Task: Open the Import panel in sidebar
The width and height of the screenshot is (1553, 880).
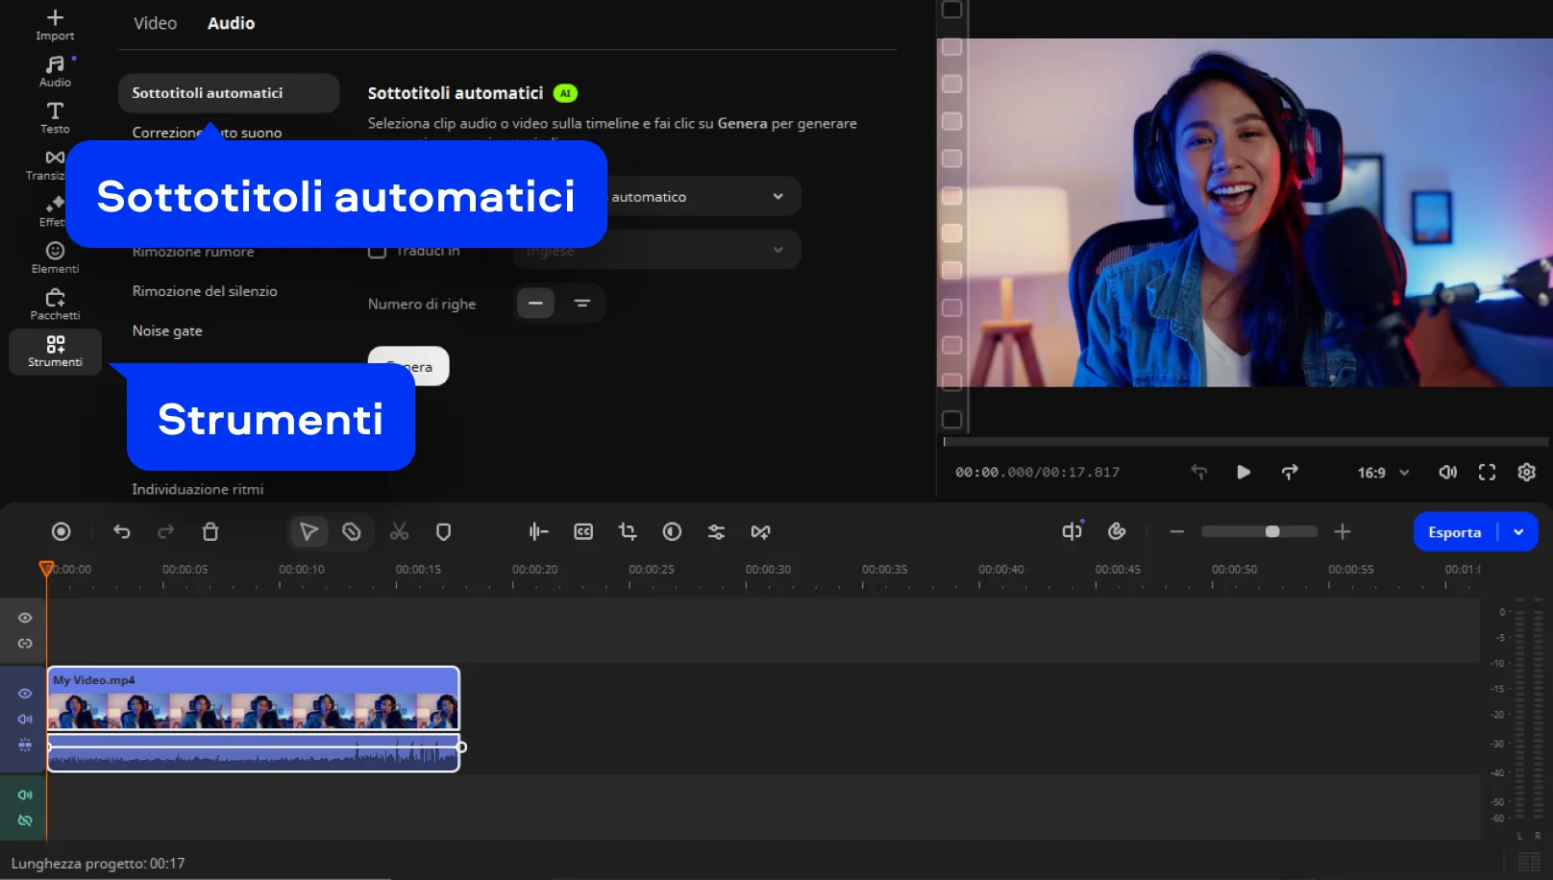Action: [55, 24]
